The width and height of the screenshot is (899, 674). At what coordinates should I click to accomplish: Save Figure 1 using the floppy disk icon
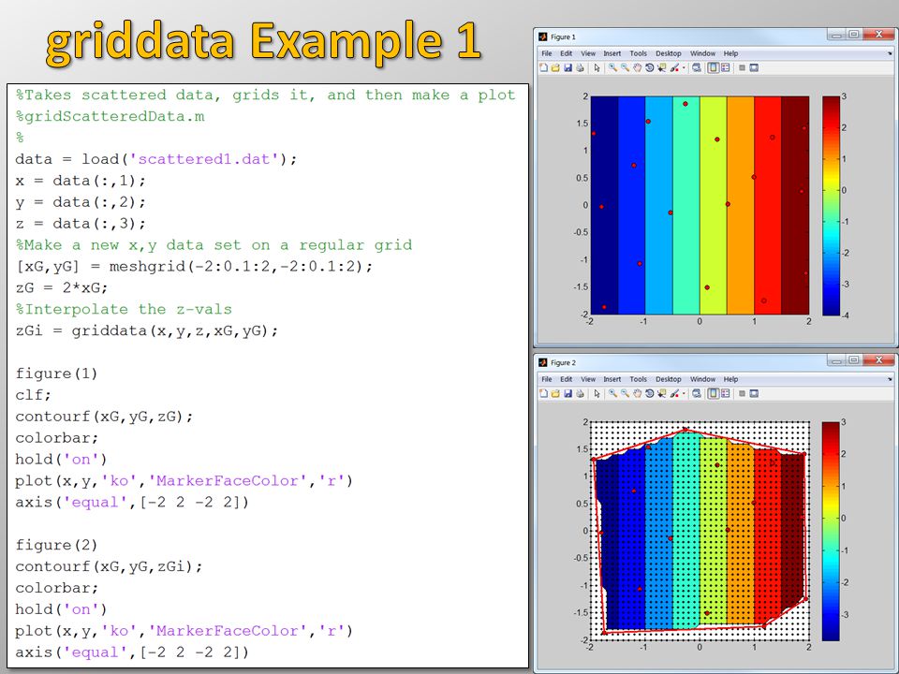[x=568, y=67]
